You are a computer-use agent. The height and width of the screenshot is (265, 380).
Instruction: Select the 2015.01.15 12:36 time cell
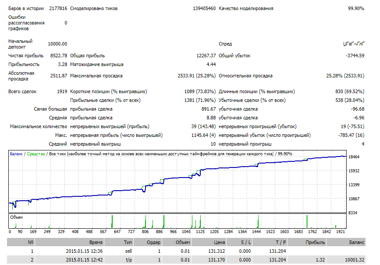pos(84,251)
